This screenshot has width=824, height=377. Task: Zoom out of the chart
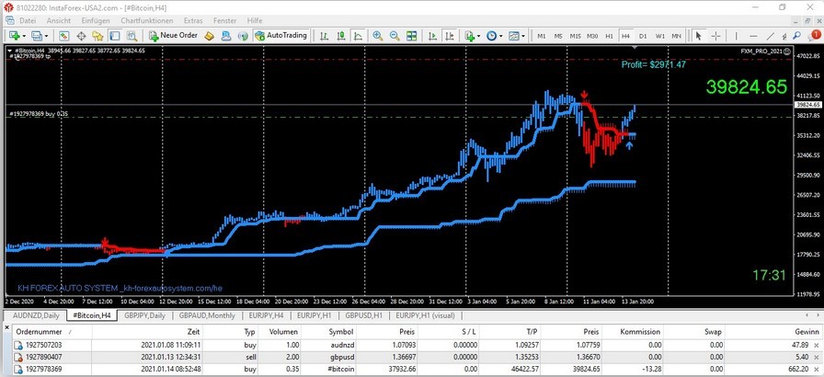[x=395, y=36]
